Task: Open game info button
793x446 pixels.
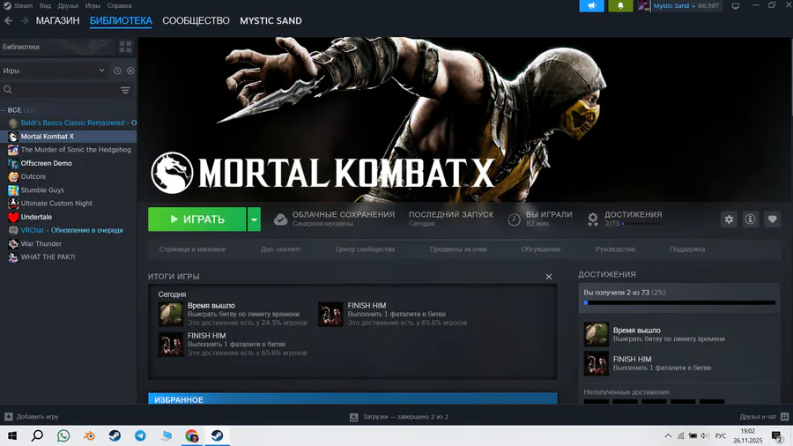Action: click(751, 219)
